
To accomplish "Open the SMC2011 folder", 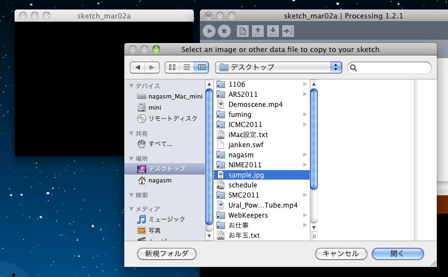I will point(262,195).
